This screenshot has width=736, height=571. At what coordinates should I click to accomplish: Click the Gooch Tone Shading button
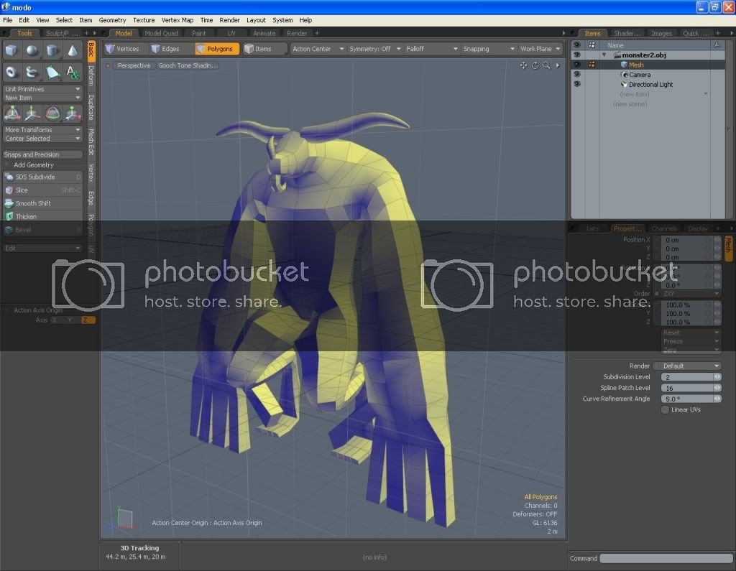(x=188, y=65)
